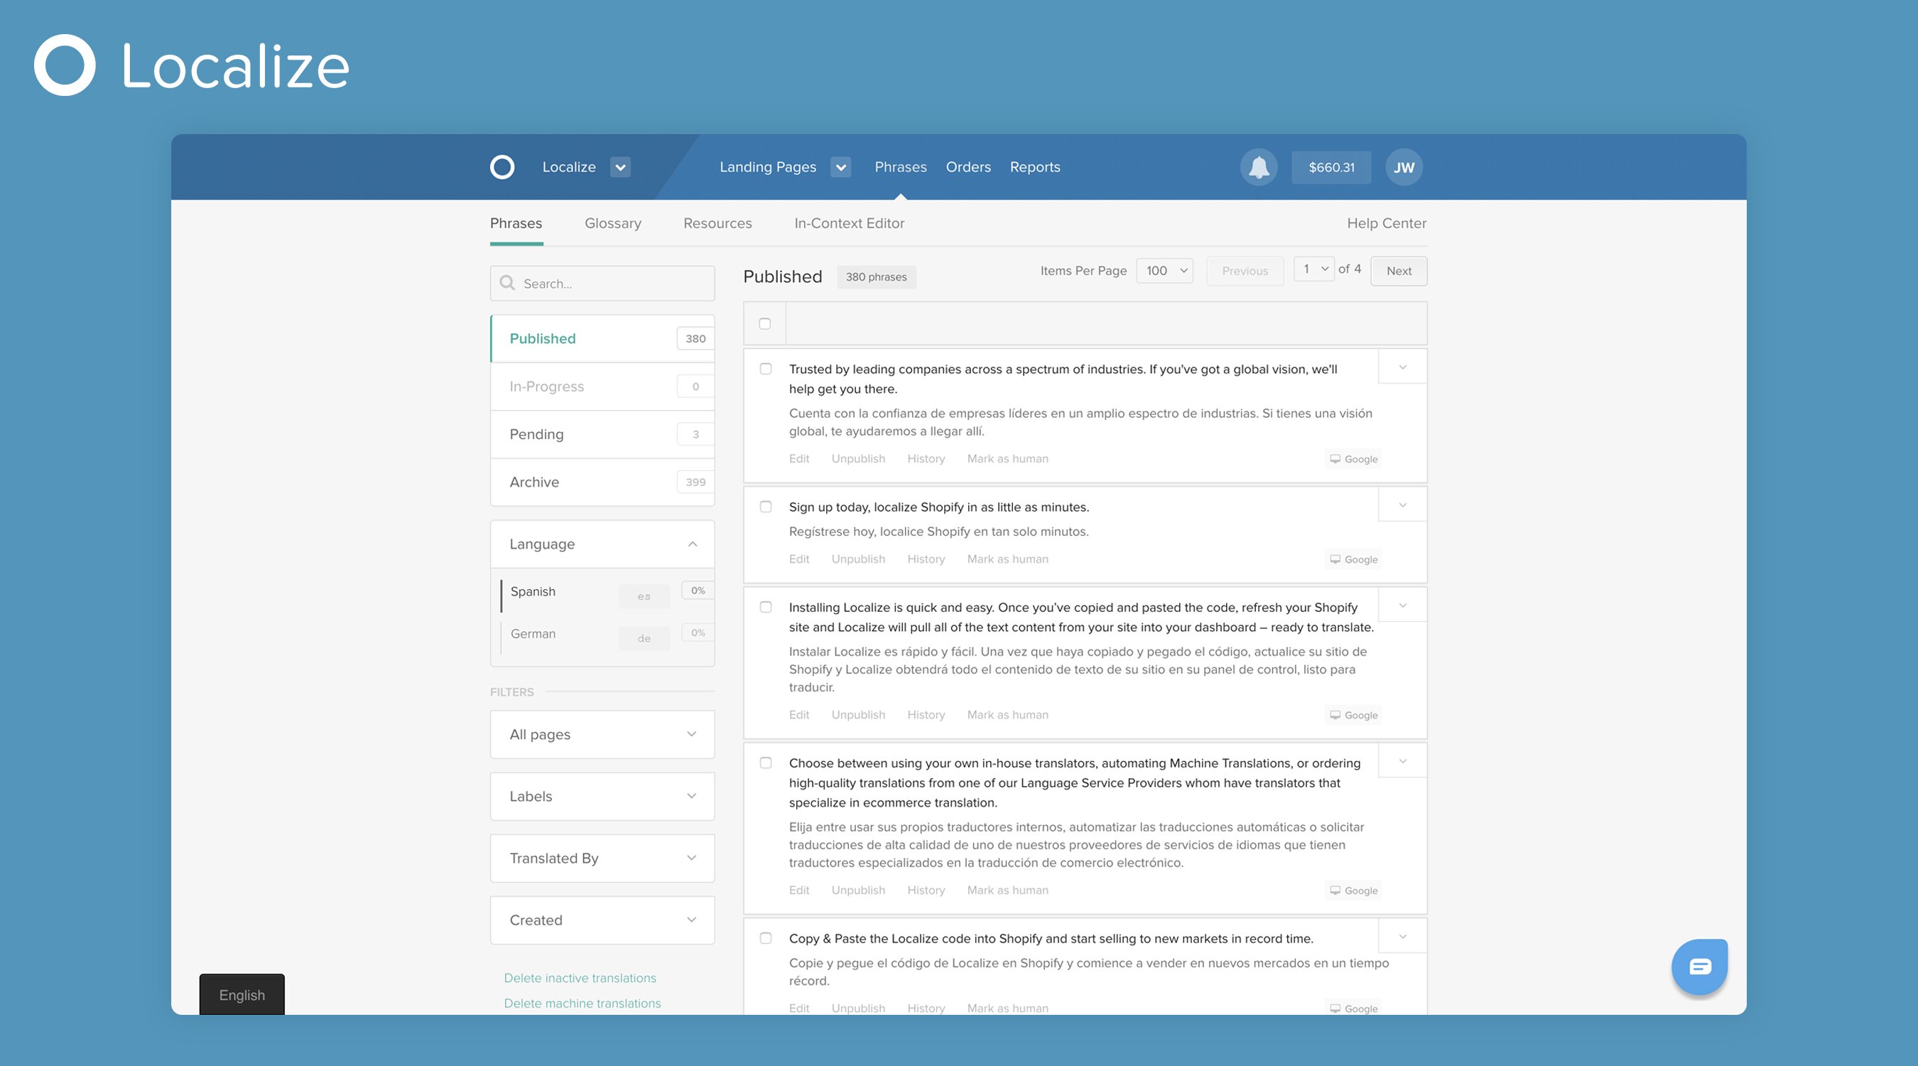Click the search magnifier in the sidebar
The height and width of the screenshot is (1066, 1918).
507,283
